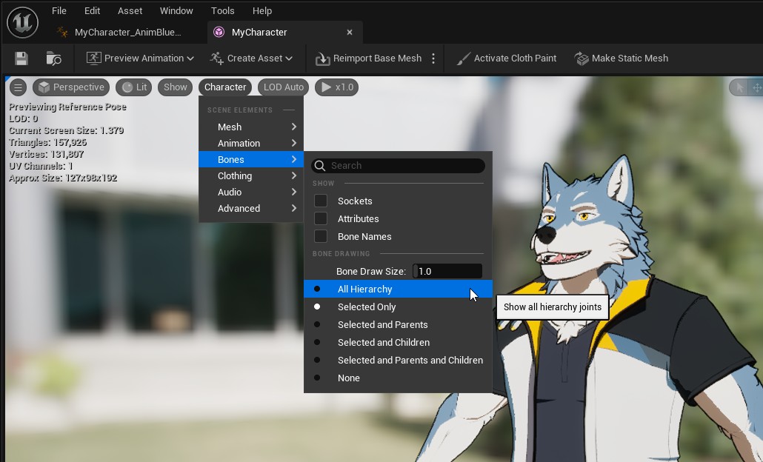The width and height of the screenshot is (763, 462).
Task: Select the All Hierarchy bone drawing option
Action: pos(364,289)
